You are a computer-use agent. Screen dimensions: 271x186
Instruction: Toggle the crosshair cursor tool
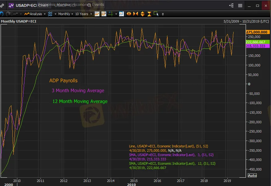[x=110, y=14]
